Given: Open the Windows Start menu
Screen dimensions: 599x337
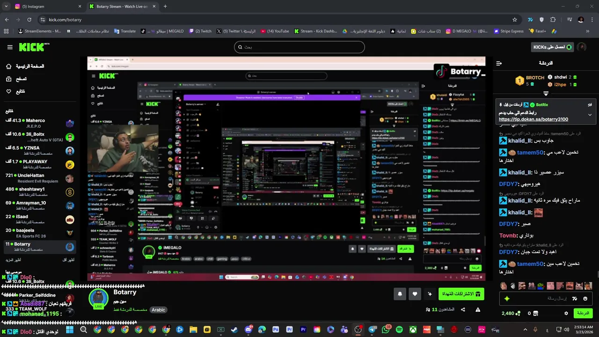Looking at the screenshot, I should point(70,330).
